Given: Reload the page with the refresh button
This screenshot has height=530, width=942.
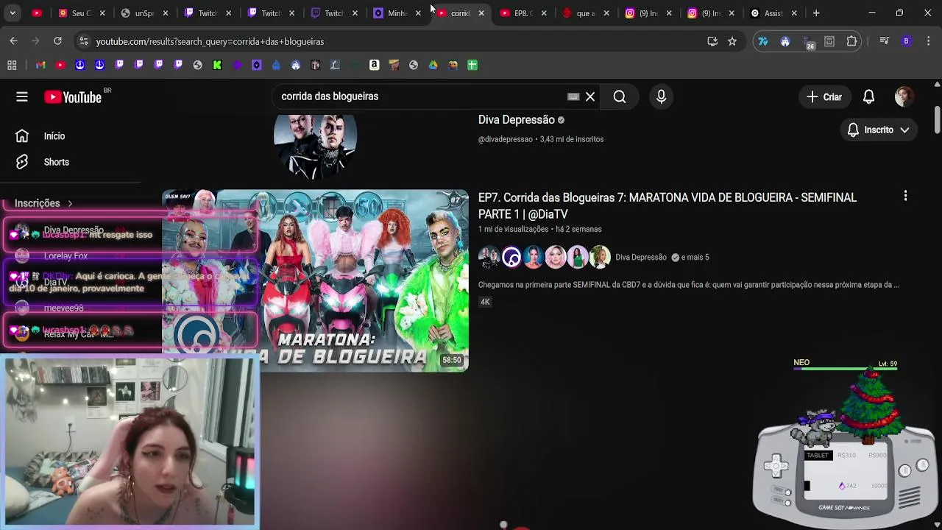Looking at the screenshot, I should 57,41.
